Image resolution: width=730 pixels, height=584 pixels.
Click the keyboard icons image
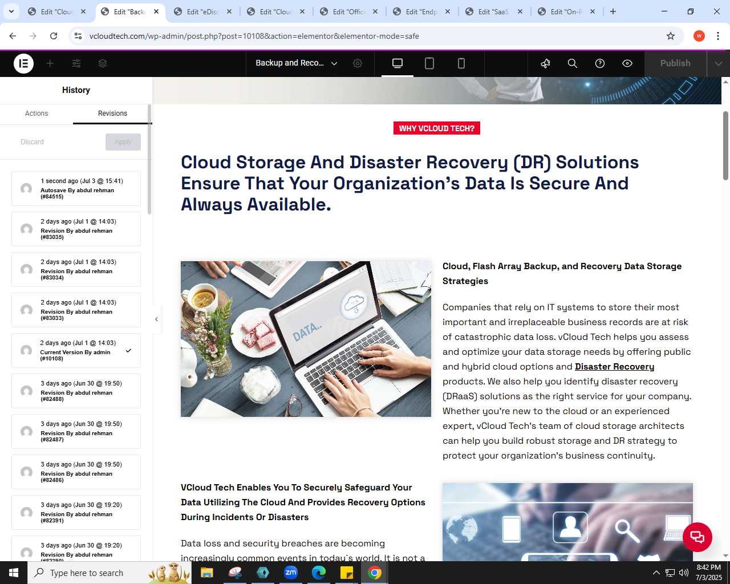(x=567, y=522)
